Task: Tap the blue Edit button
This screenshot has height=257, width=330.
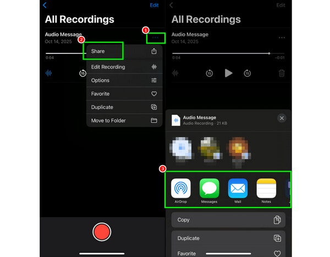Action: (155, 6)
